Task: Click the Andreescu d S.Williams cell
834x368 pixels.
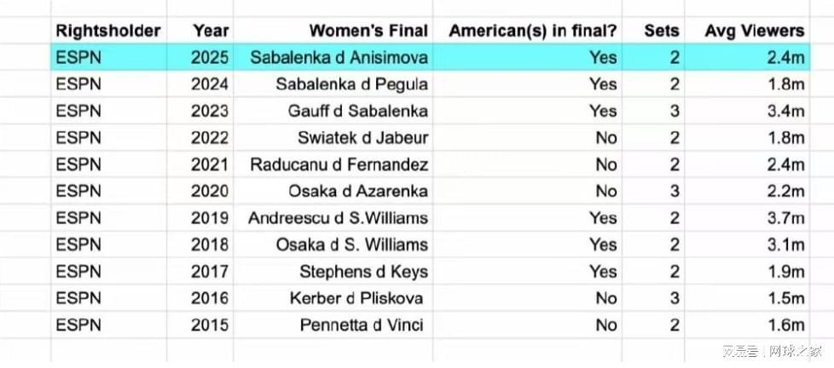Action: click(x=338, y=218)
